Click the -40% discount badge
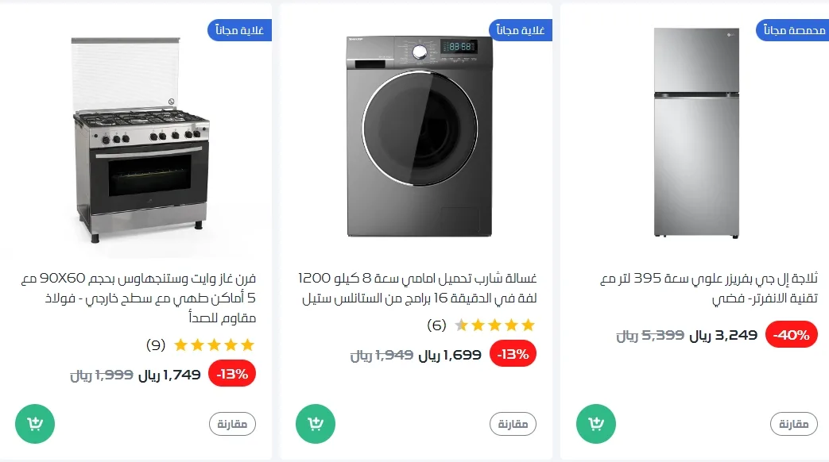Viewport: 829px width, 462px height. tap(792, 335)
